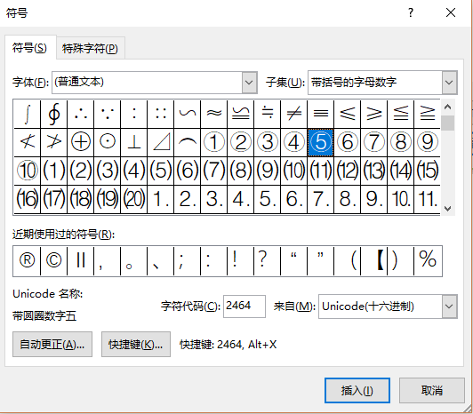
Task: Pick copyright © from recent symbols
Action: tap(53, 260)
